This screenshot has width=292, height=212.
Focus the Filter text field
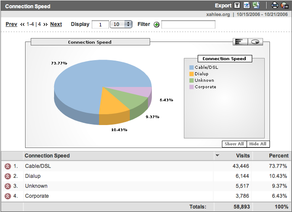tap(188, 25)
